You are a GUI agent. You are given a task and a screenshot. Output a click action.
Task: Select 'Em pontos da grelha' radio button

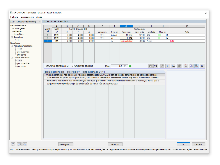[73, 66]
